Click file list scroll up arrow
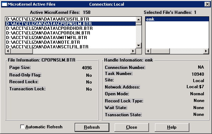Screen dimensions: 212x134 tap(139, 20)
